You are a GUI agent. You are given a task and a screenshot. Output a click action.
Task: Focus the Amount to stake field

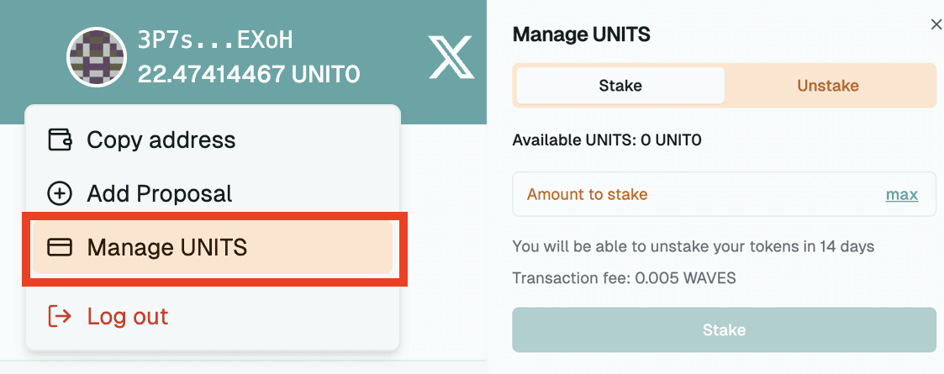point(724,194)
